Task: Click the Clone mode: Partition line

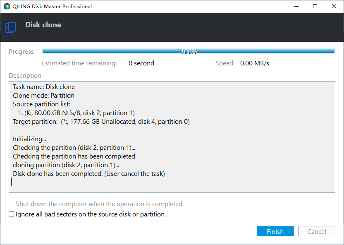Action: click(44, 96)
